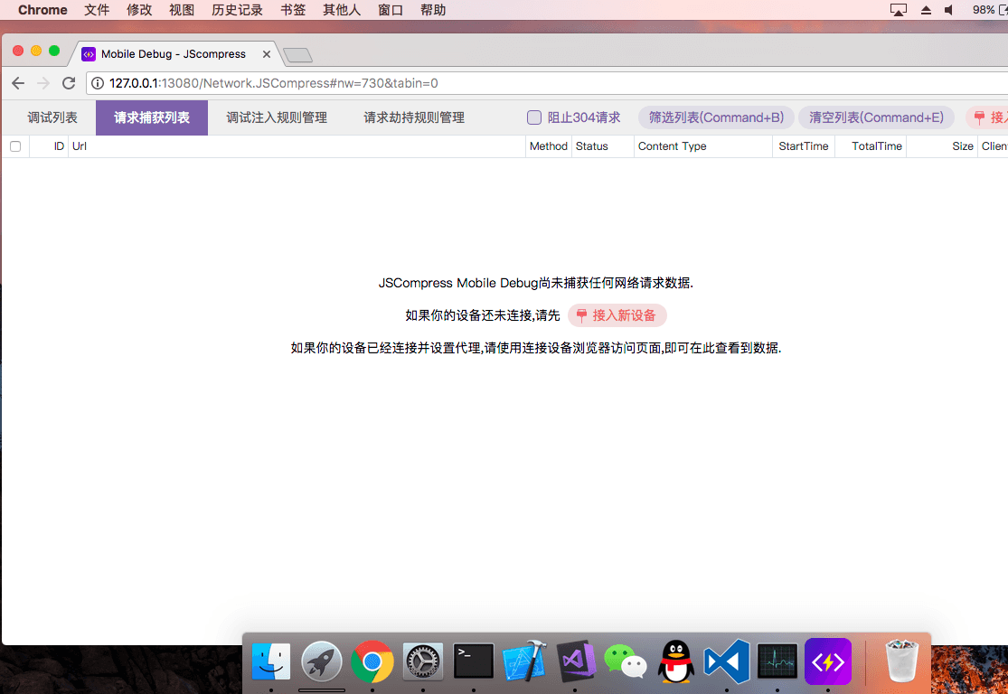Open Terminal from the Dock
Image resolution: width=1008 pixels, height=694 pixels.
474,661
